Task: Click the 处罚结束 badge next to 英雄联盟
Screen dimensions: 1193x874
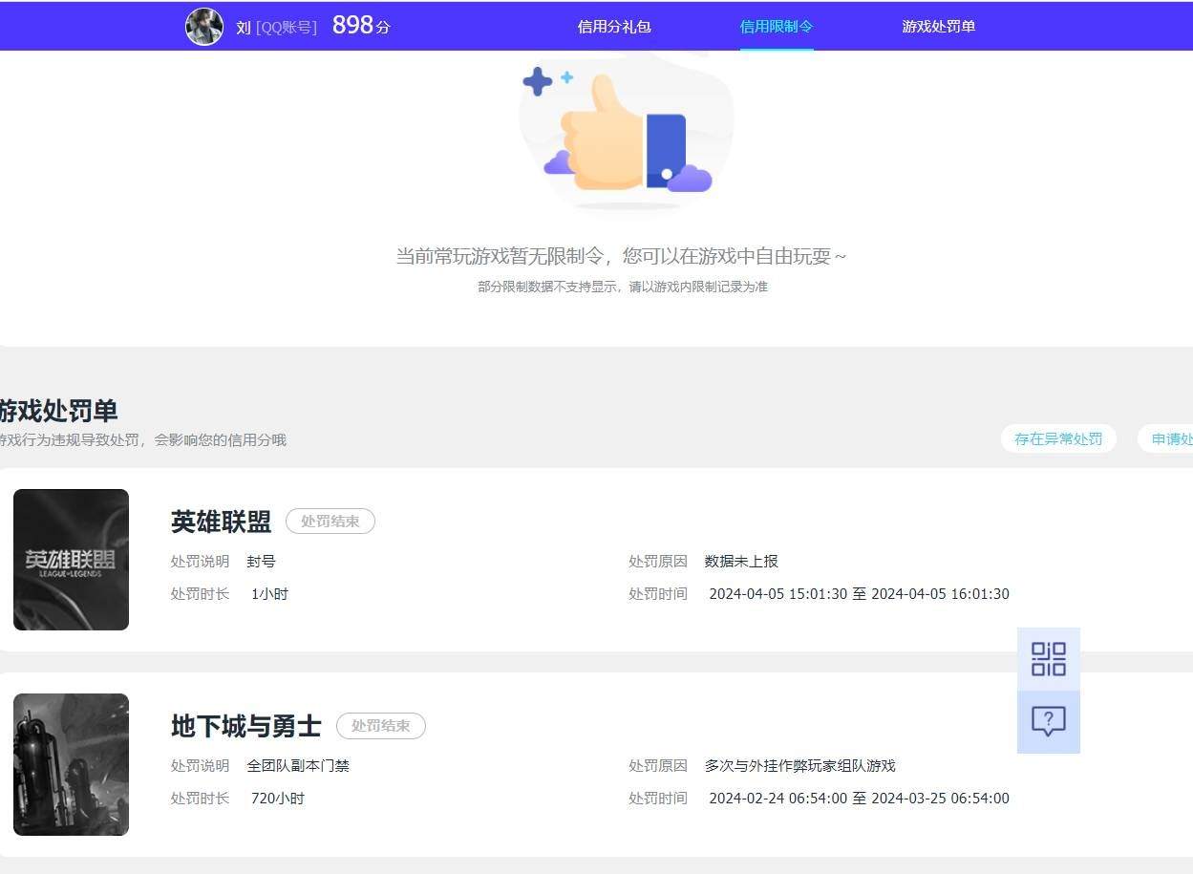Action: click(x=330, y=522)
